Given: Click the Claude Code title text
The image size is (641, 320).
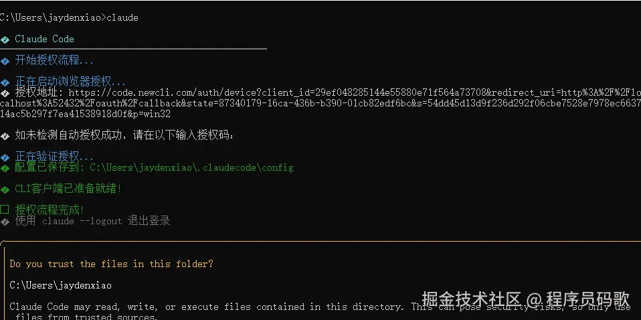Looking at the screenshot, I should click(44, 39).
